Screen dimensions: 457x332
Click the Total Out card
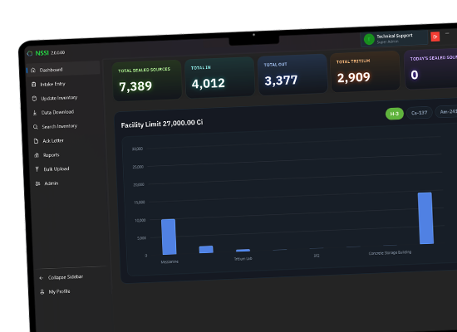pos(292,74)
